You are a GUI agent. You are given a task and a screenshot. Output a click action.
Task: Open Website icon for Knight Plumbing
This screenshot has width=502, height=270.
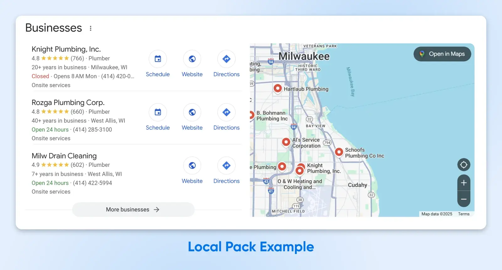(x=192, y=59)
